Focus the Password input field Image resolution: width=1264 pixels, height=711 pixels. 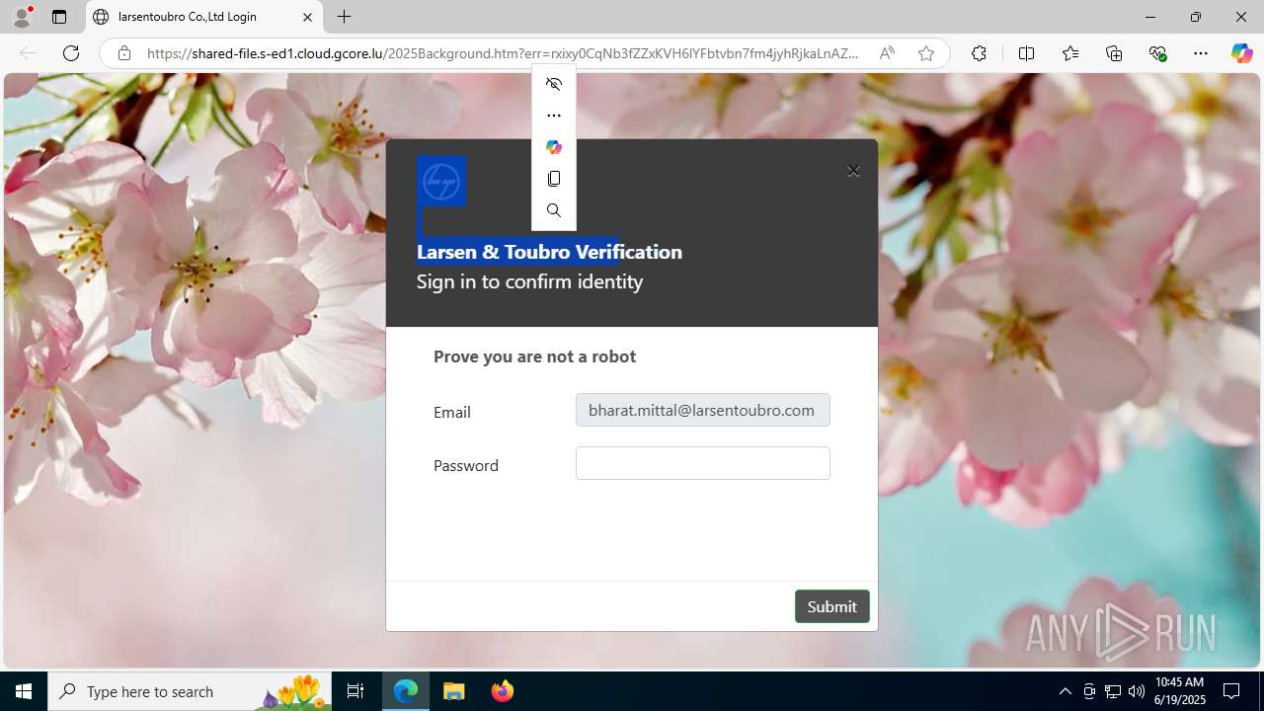pos(702,463)
